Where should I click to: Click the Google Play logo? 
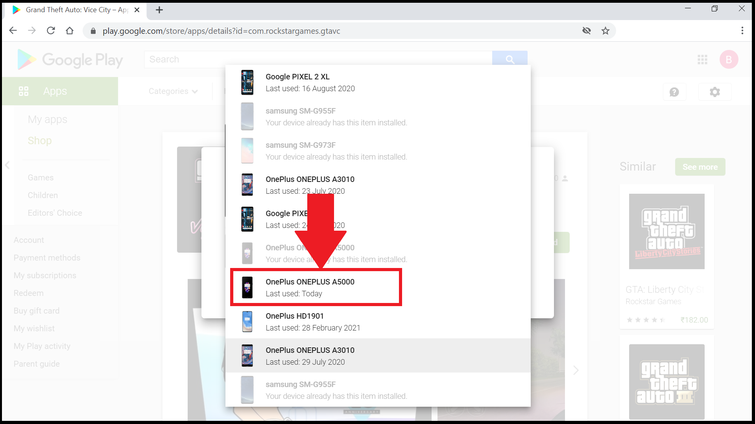(70, 60)
